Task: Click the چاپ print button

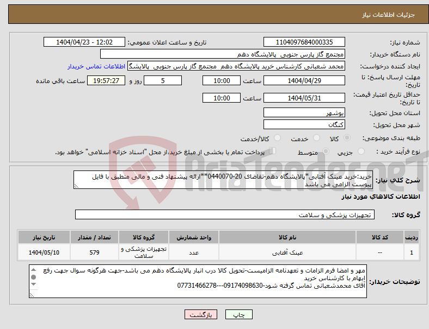Action: (239, 314)
